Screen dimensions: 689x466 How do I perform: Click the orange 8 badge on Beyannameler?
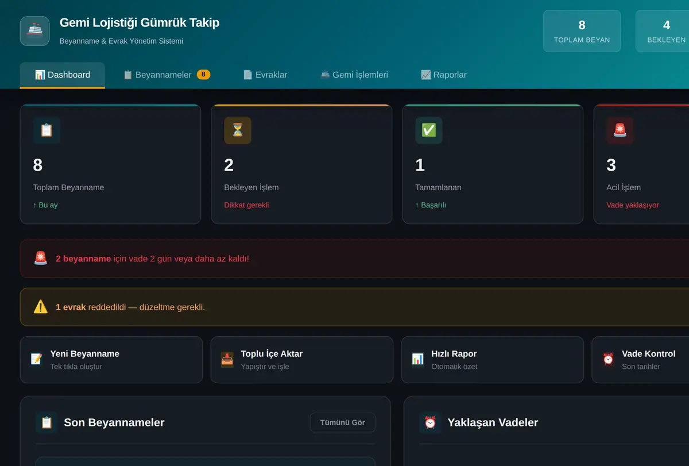click(204, 74)
